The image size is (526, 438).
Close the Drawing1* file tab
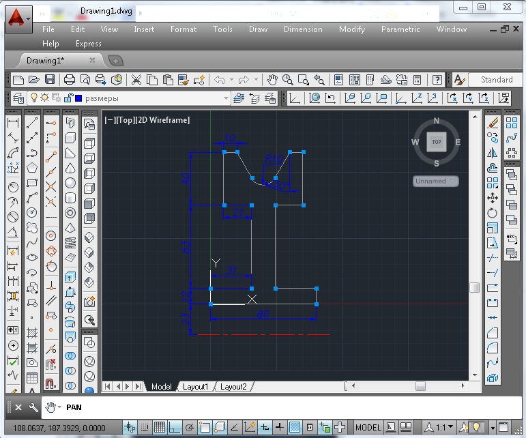(92, 60)
